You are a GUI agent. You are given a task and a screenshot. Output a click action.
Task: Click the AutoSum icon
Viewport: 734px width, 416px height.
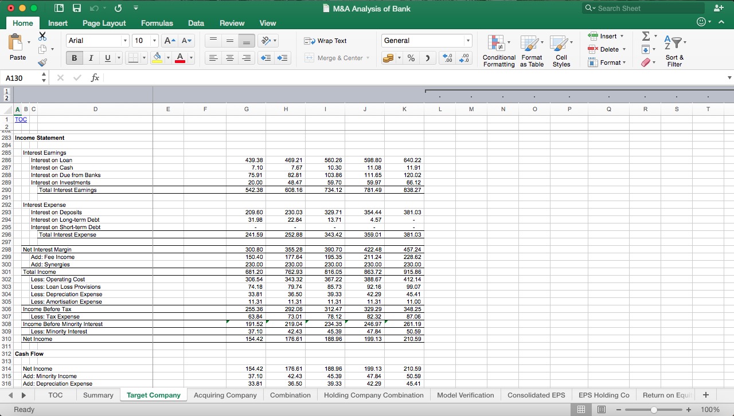point(647,36)
